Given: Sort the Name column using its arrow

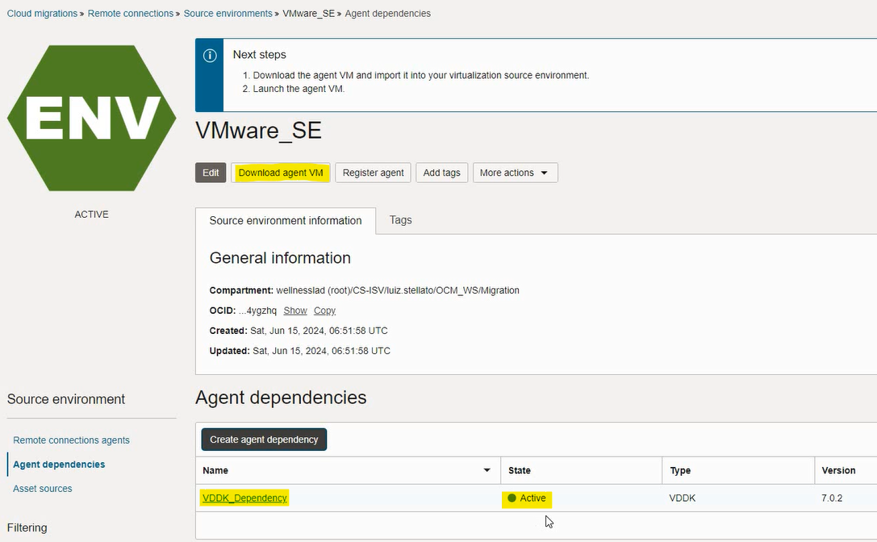Looking at the screenshot, I should click(x=487, y=470).
